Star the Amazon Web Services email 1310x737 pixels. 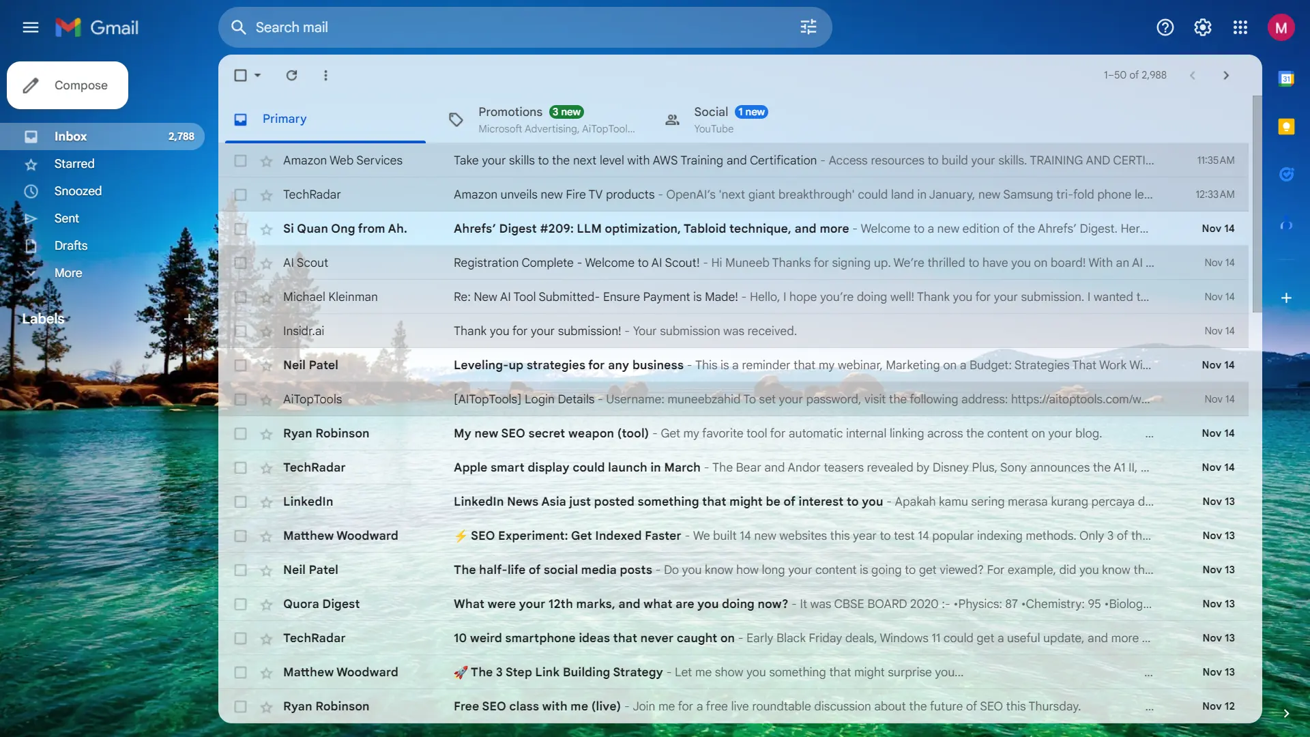pos(266,161)
